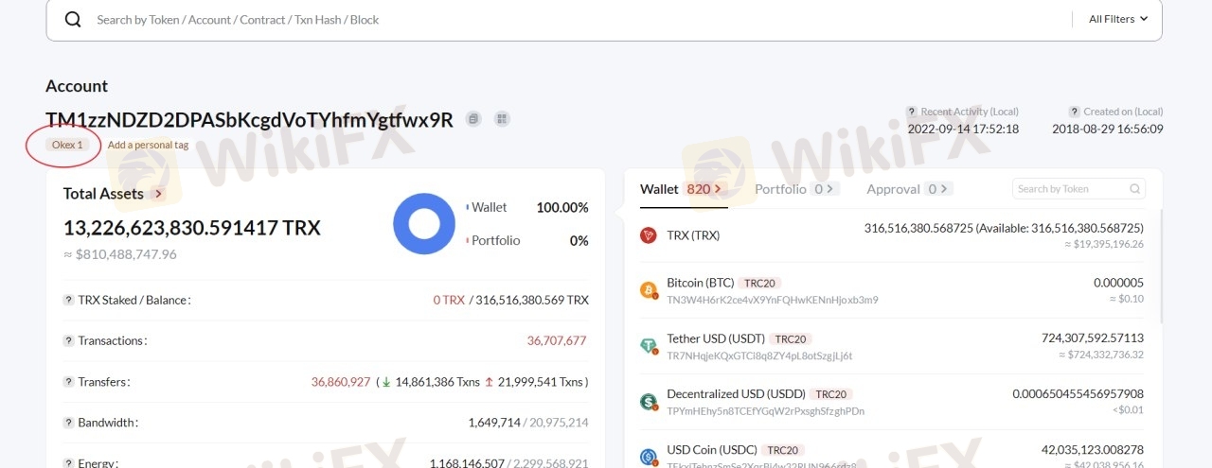This screenshot has width=1212, height=468.
Task: Click the wallet donut chart
Action: (x=423, y=224)
